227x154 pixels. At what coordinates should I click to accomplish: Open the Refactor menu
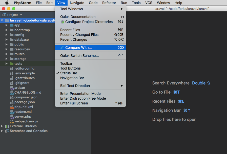point(109,3)
